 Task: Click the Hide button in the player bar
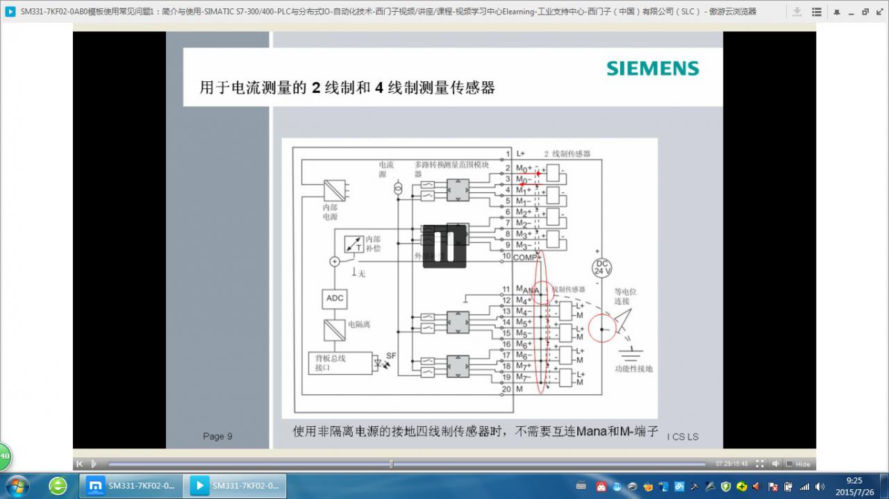pyautogui.click(x=799, y=464)
